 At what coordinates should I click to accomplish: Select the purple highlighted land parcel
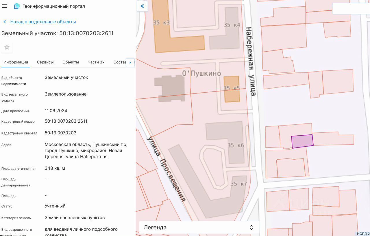302,141
